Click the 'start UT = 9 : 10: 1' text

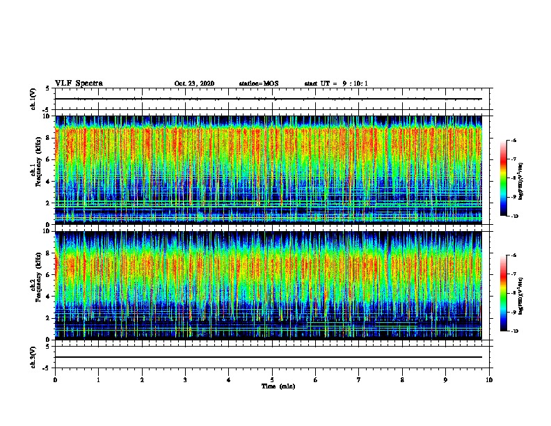[x=336, y=84]
